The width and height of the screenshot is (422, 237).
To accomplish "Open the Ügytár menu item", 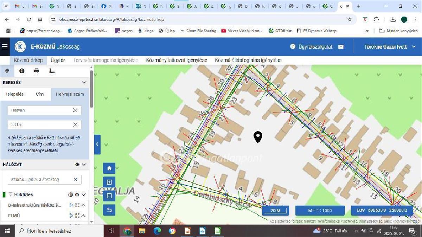I will coord(58,60).
